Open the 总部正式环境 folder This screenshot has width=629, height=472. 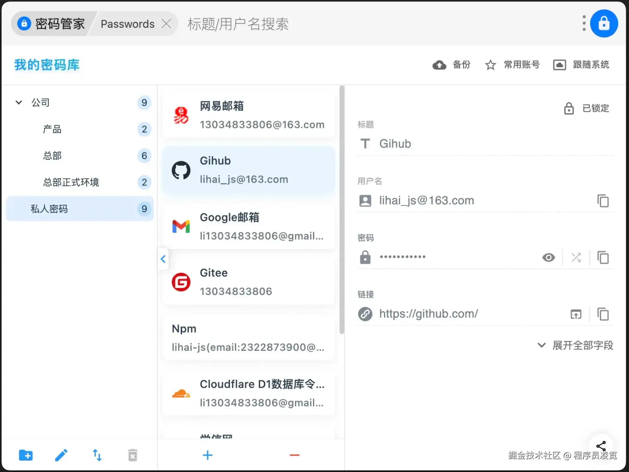coord(80,182)
